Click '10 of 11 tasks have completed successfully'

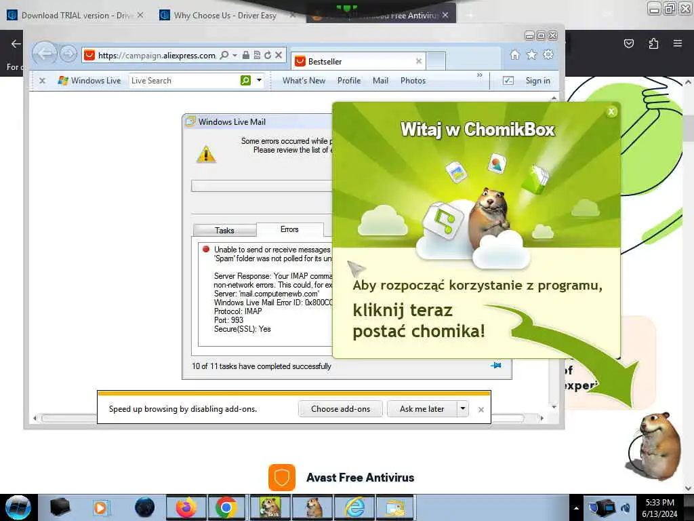(x=261, y=366)
